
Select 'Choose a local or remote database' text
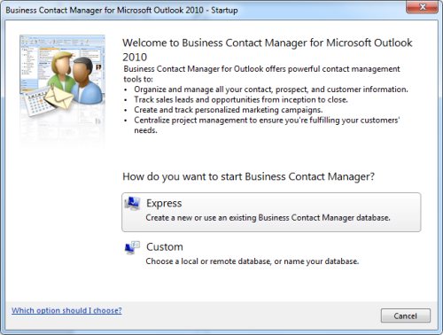pos(253,261)
